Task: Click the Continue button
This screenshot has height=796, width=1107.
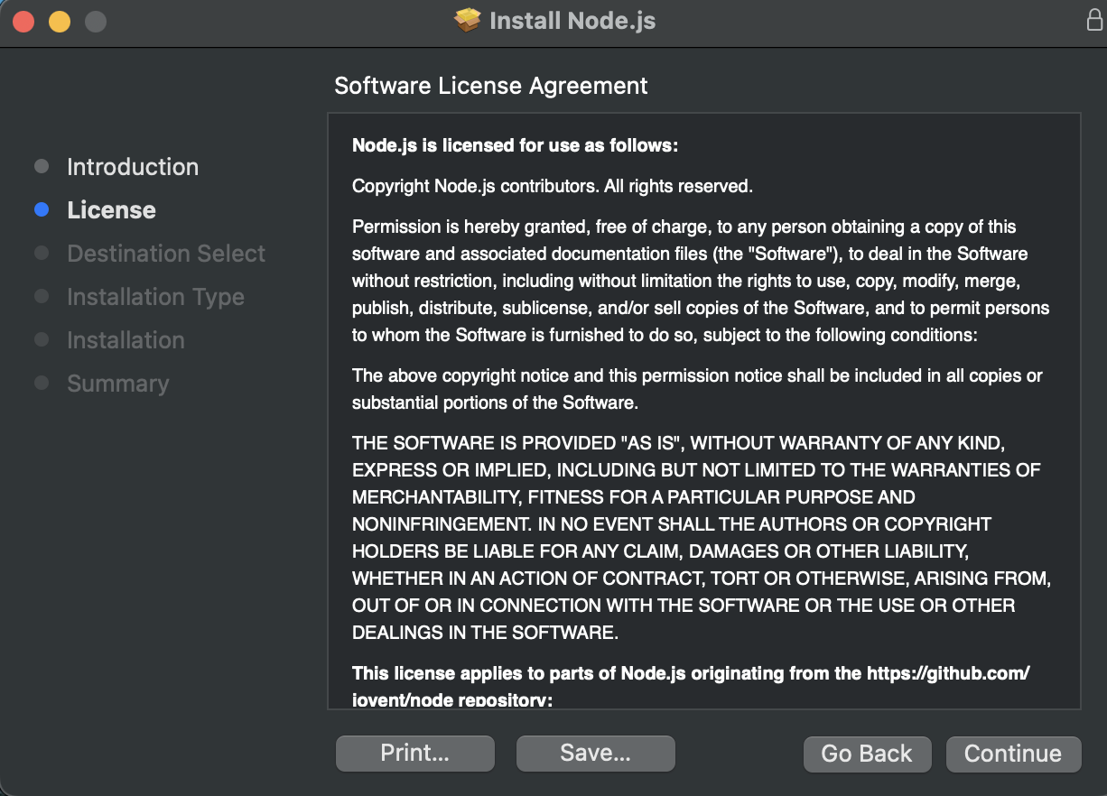Action: click(x=1013, y=754)
